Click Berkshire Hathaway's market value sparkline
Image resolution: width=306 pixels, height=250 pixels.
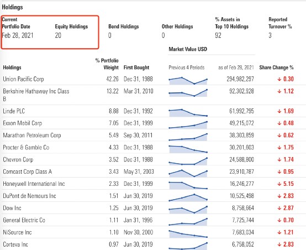coord(188,93)
